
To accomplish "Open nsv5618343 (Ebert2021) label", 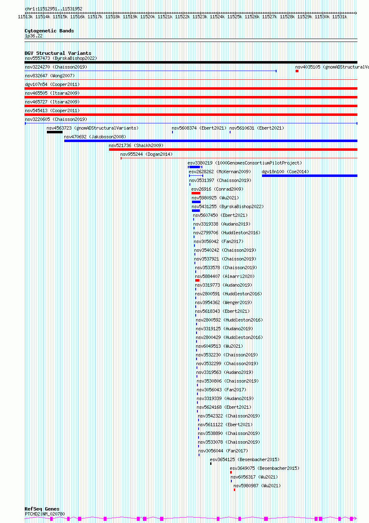I will pyautogui.click(x=223, y=311).
